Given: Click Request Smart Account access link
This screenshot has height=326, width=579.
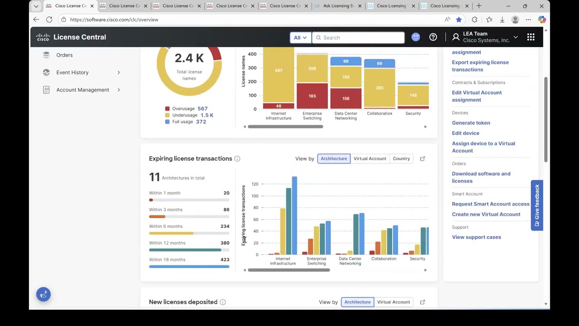Looking at the screenshot, I should (490, 204).
